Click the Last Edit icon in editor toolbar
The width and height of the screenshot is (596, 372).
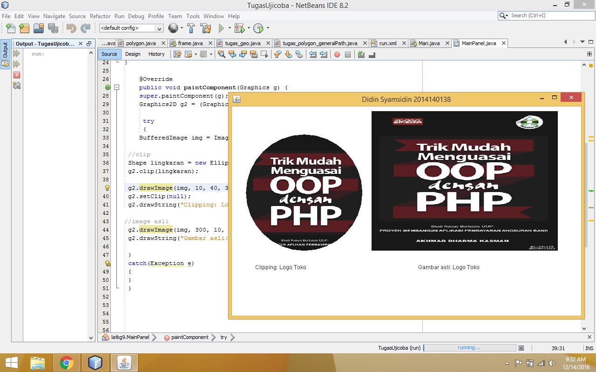pos(177,54)
